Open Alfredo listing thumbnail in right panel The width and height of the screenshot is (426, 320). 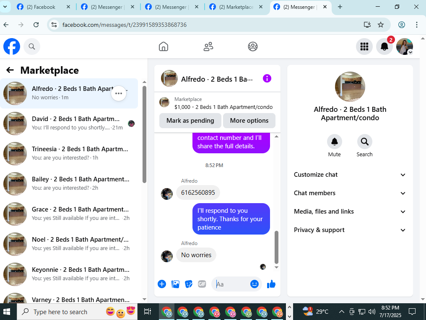(350, 87)
